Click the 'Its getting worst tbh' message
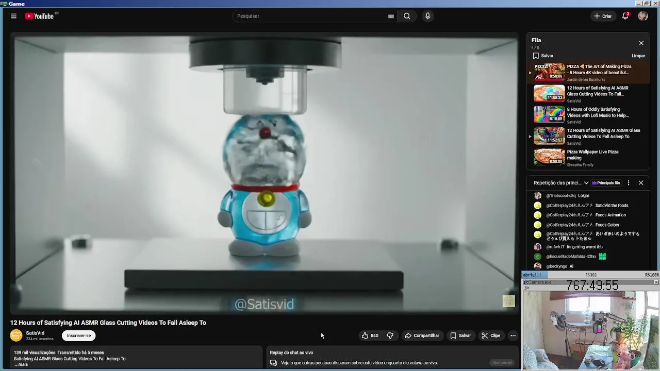Screen dimensions: 660x371 click(x=585, y=247)
